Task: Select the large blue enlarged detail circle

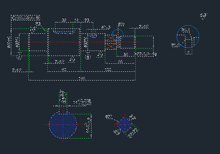Action: click(188, 37)
